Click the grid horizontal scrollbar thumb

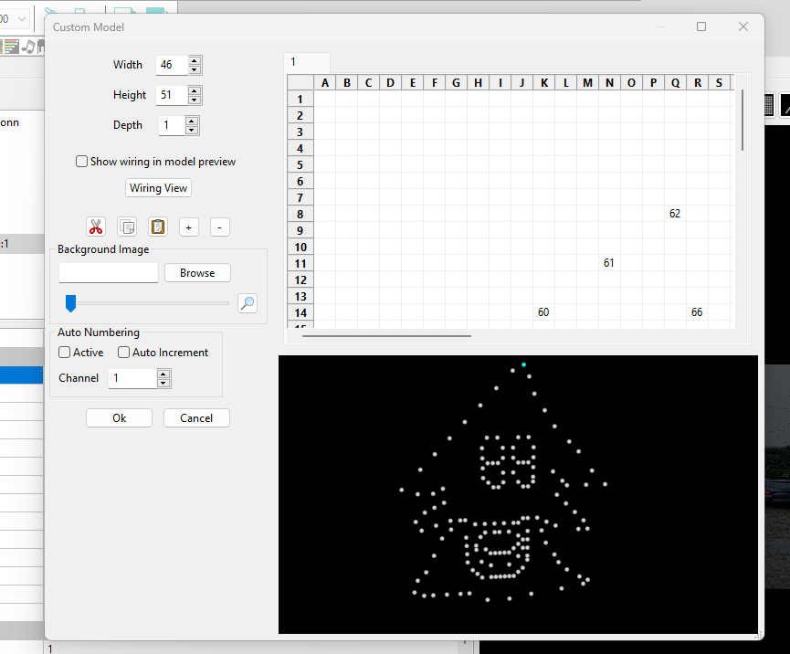pos(386,336)
